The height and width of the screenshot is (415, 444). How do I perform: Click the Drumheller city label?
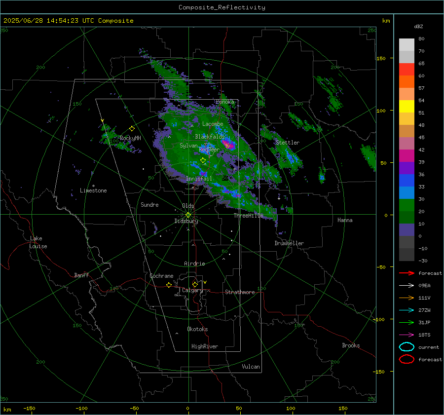click(289, 243)
